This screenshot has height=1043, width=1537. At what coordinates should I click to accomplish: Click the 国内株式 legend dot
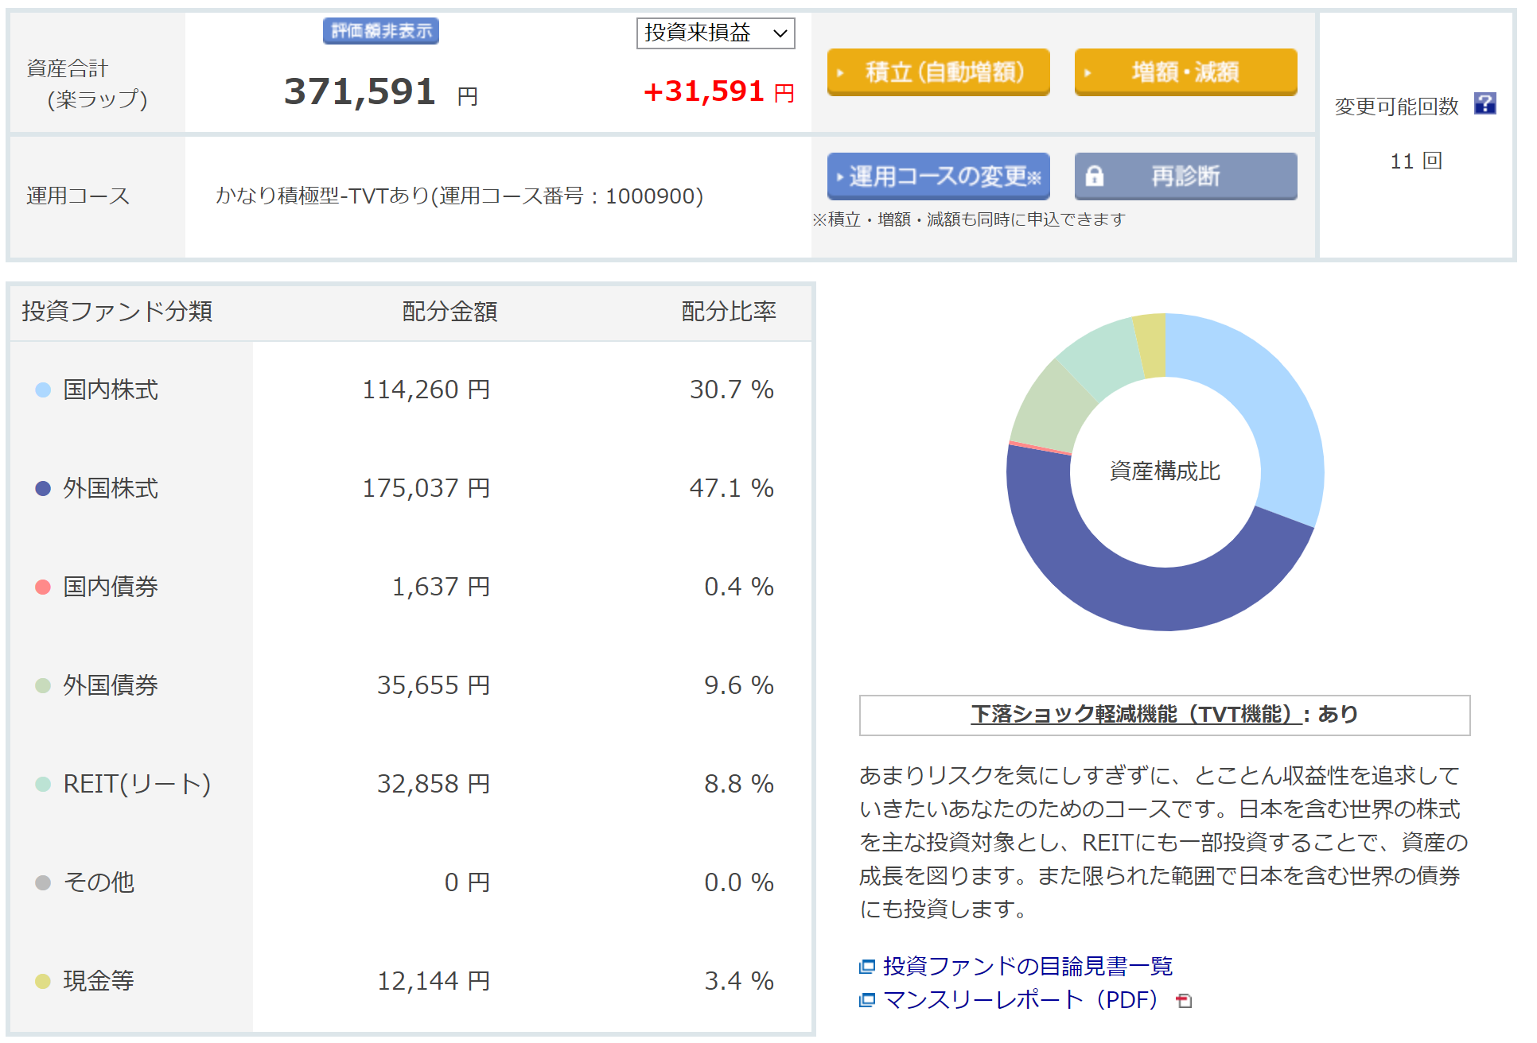(43, 390)
